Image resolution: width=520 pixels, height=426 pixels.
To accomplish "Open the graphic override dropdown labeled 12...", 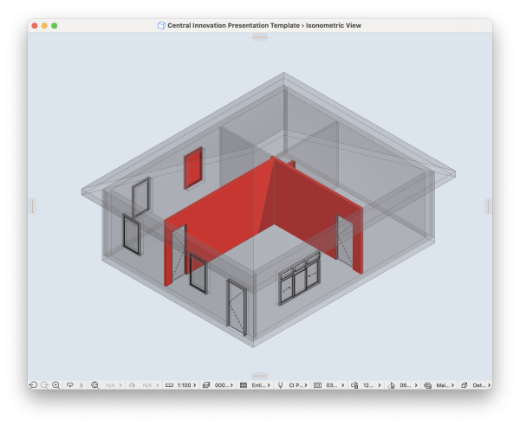I will click(365, 384).
